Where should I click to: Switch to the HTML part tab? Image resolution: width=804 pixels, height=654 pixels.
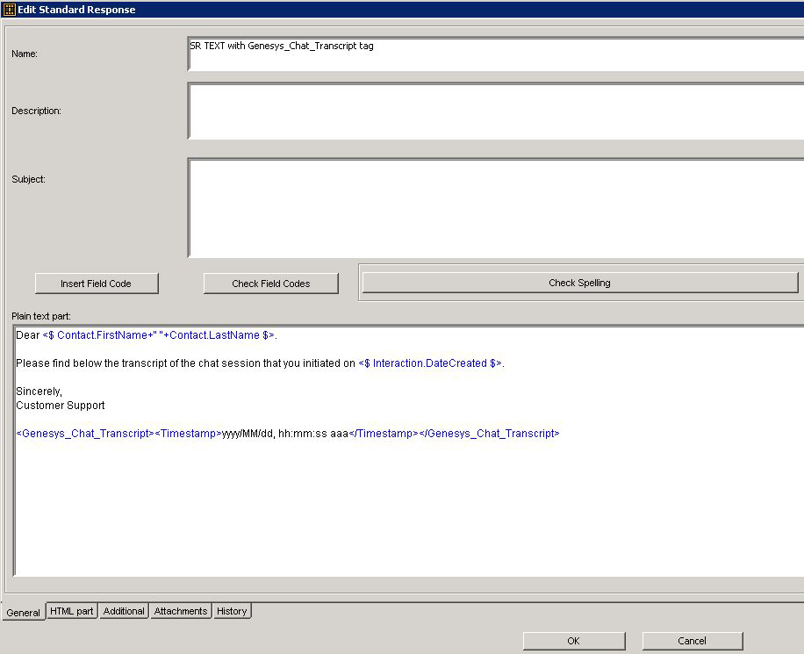[72, 611]
